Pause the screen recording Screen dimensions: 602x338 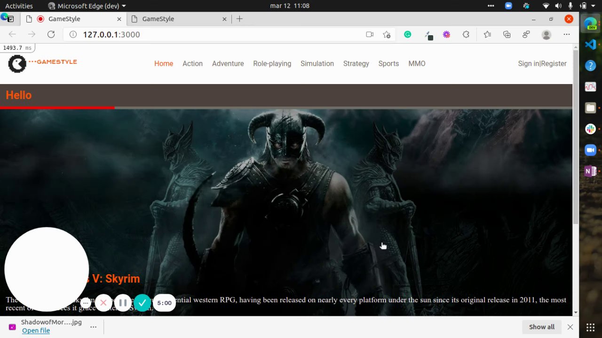123,303
